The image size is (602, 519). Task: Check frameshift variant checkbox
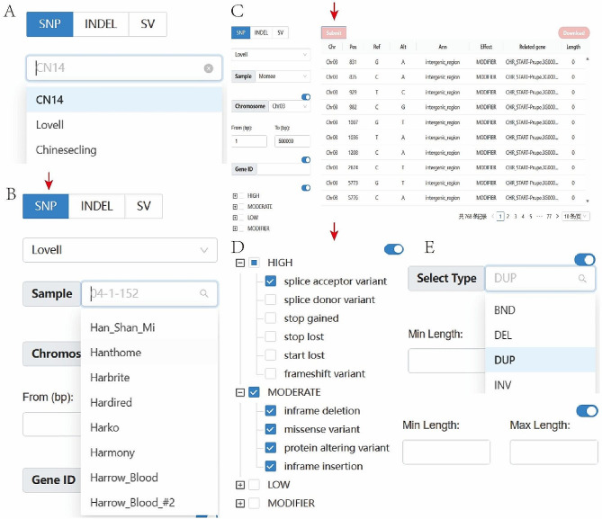tap(271, 373)
